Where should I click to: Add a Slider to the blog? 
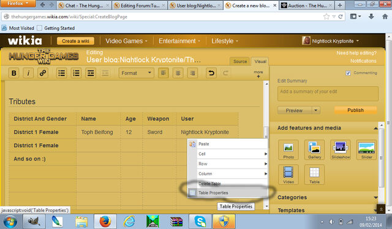366,150
